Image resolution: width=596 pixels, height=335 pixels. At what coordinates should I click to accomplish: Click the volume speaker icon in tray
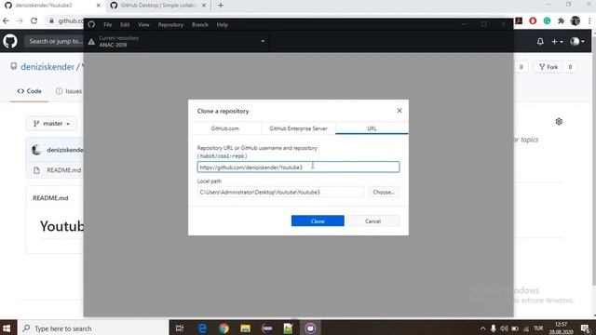(x=504, y=328)
